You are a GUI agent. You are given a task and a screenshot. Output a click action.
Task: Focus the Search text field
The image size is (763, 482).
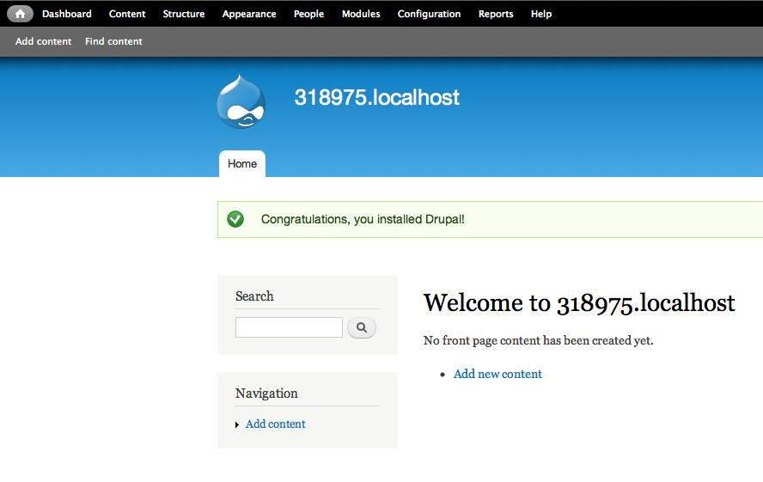289,327
